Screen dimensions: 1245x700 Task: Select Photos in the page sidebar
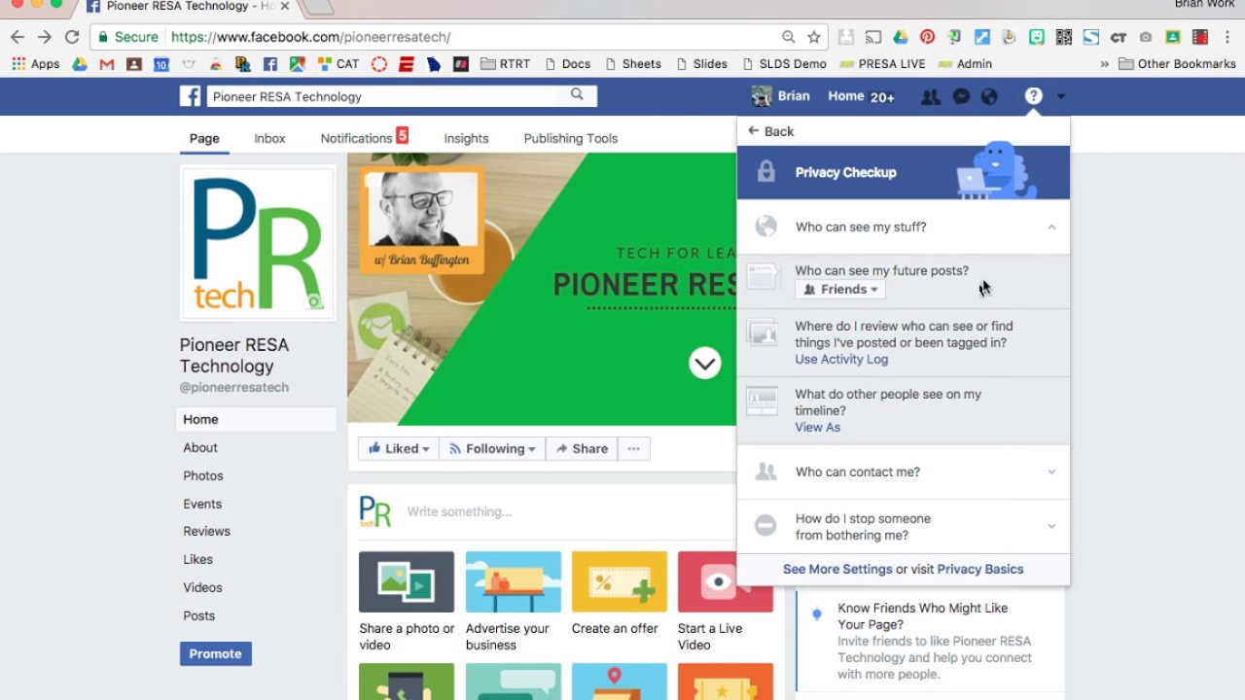pos(203,475)
